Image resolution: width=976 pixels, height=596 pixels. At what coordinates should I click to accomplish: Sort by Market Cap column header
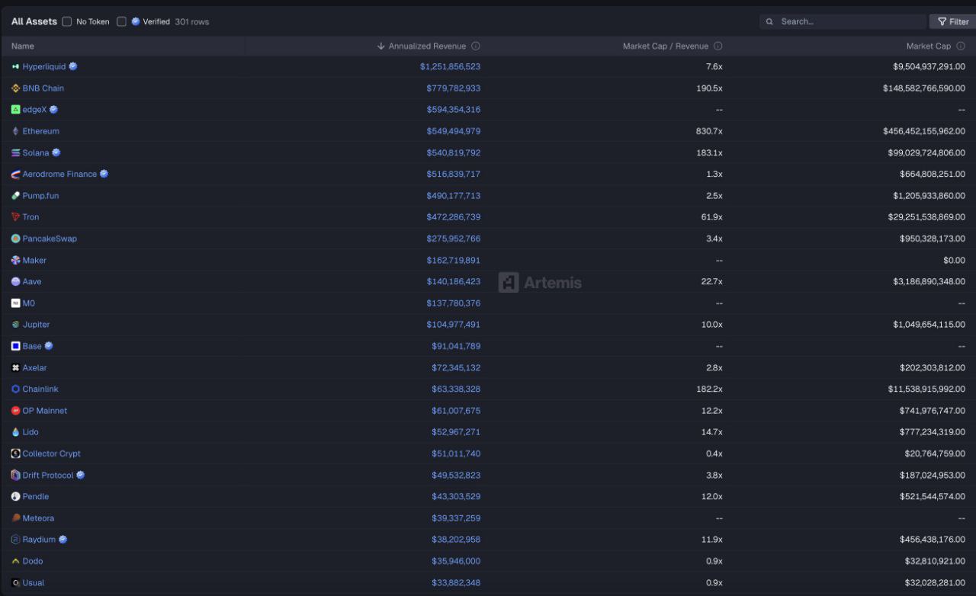(x=928, y=46)
